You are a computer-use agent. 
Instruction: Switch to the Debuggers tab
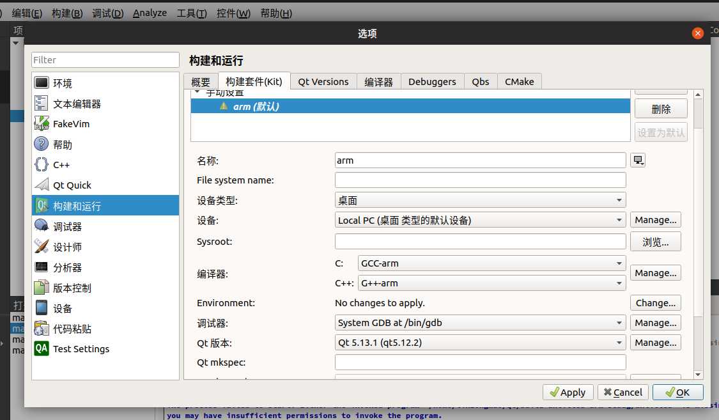tap(433, 82)
